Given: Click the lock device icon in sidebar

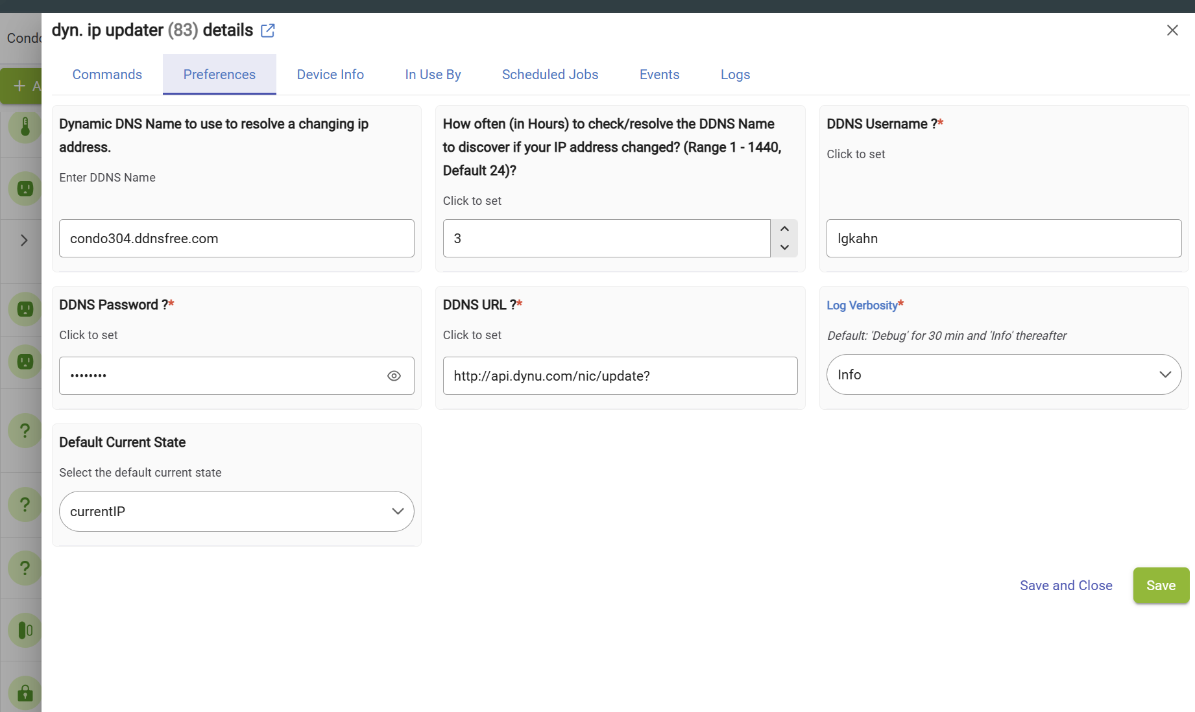Looking at the screenshot, I should (x=25, y=693).
